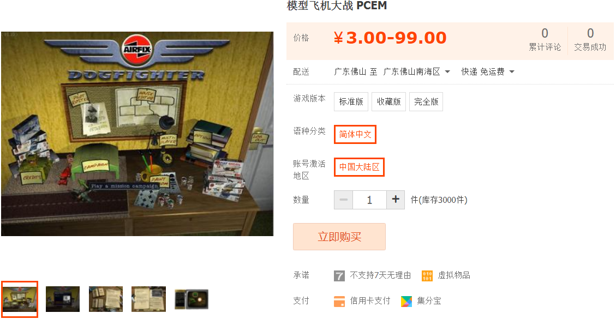Select the 收藏版 game version
The width and height of the screenshot is (616, 319).
pyautogui.click(x=388, y=102)
